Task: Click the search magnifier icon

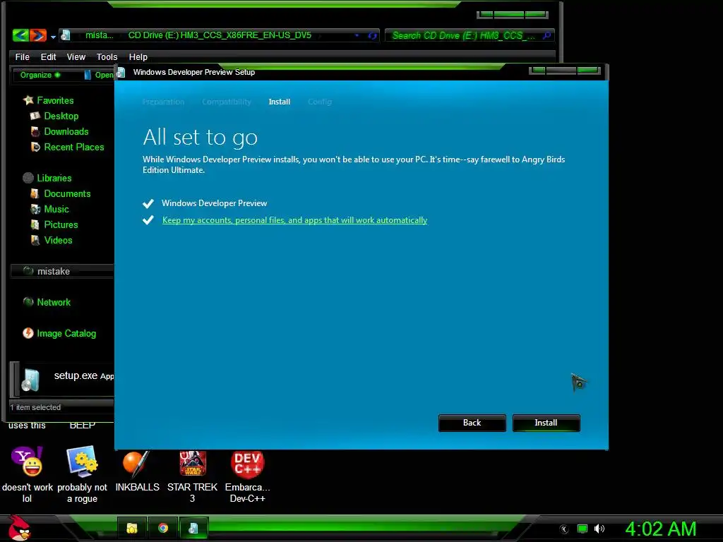Action: [547, 35]
